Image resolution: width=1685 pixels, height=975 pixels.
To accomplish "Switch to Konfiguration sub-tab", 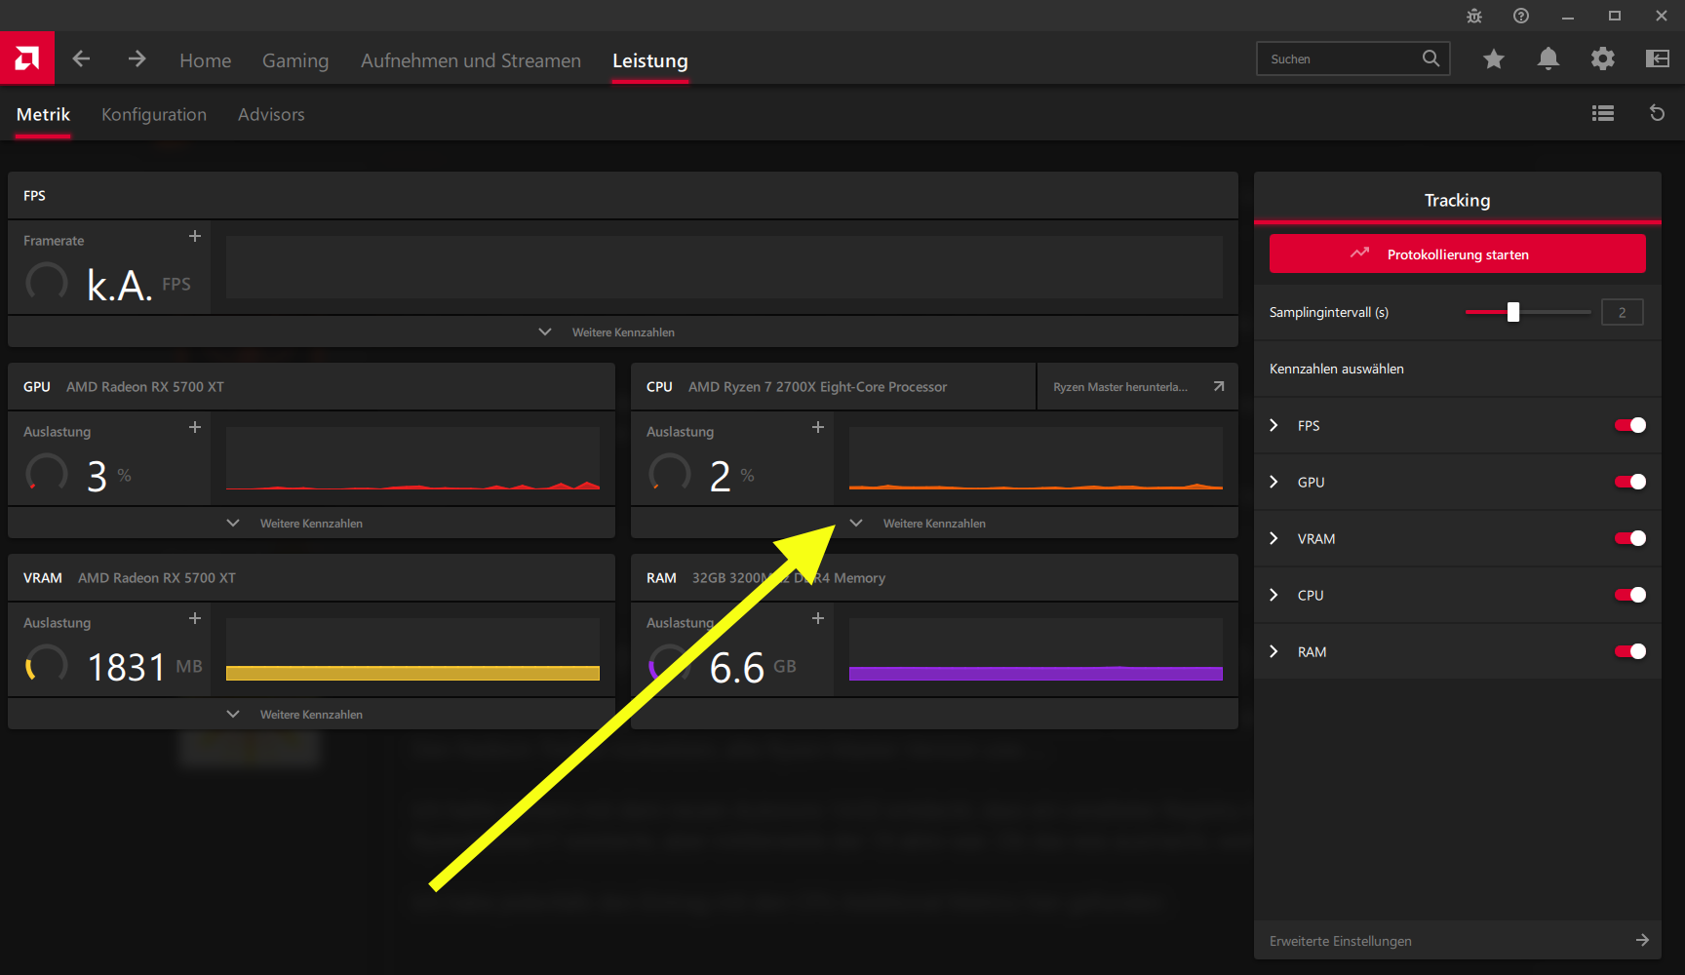I will (x=154, y=114).
